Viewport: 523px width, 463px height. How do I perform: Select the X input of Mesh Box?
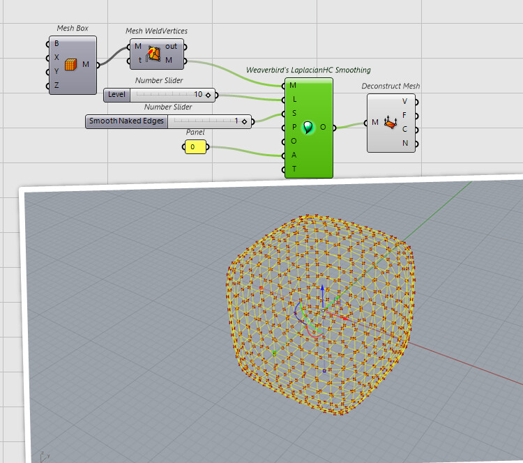tap(56, 57)
